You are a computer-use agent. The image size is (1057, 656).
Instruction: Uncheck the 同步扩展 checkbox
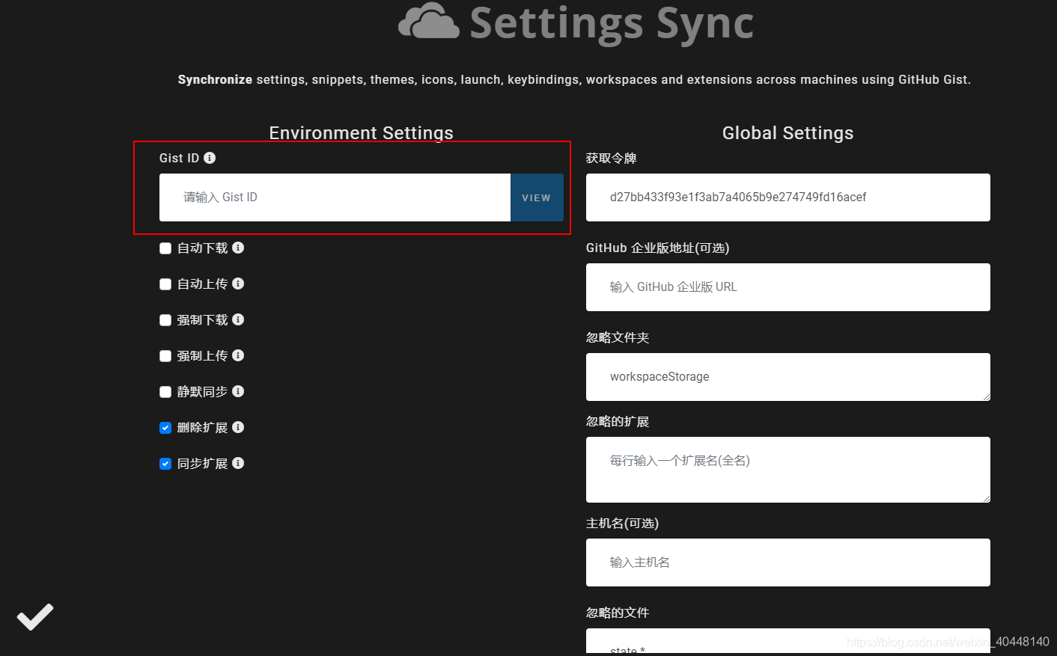click(x=165, y=464)
